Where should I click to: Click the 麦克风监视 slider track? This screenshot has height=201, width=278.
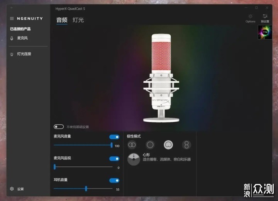(83, 167)
